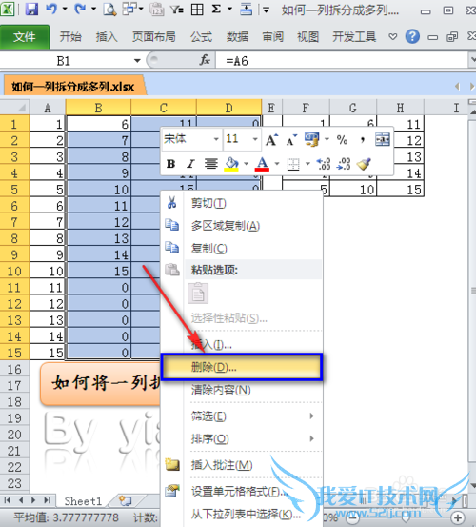Click the Select All corner button

point(15,108)
